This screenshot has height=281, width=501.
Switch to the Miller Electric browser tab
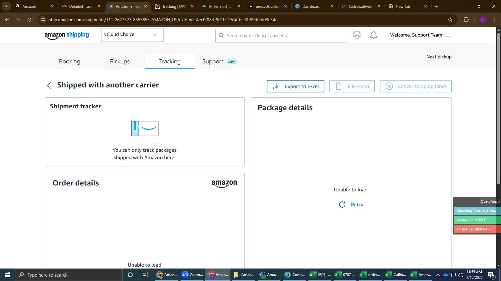click(220, 6)
